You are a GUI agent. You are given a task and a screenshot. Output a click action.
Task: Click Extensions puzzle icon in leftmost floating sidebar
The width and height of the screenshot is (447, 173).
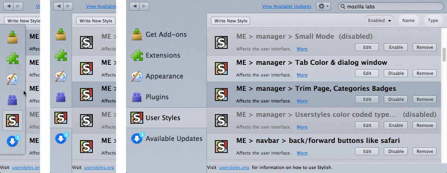point(12,58)
